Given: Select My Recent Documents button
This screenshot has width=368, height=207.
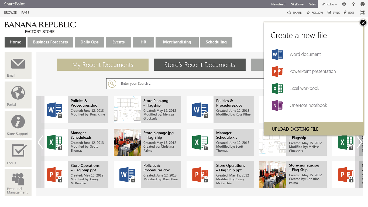Looking at the screenshot, I should 103,65.
